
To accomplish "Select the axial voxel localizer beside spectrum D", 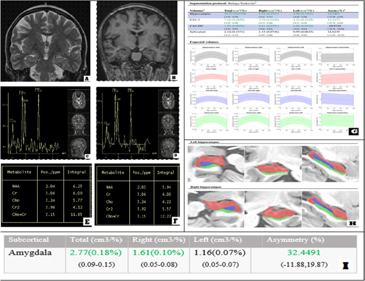I will pos(168,100).
